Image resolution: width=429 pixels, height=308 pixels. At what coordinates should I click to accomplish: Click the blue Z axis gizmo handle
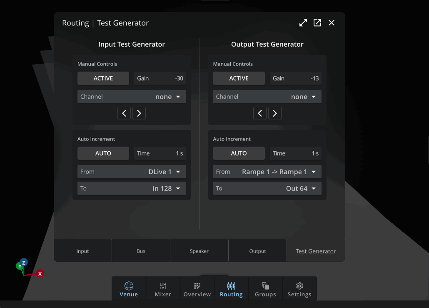(24, 263)
